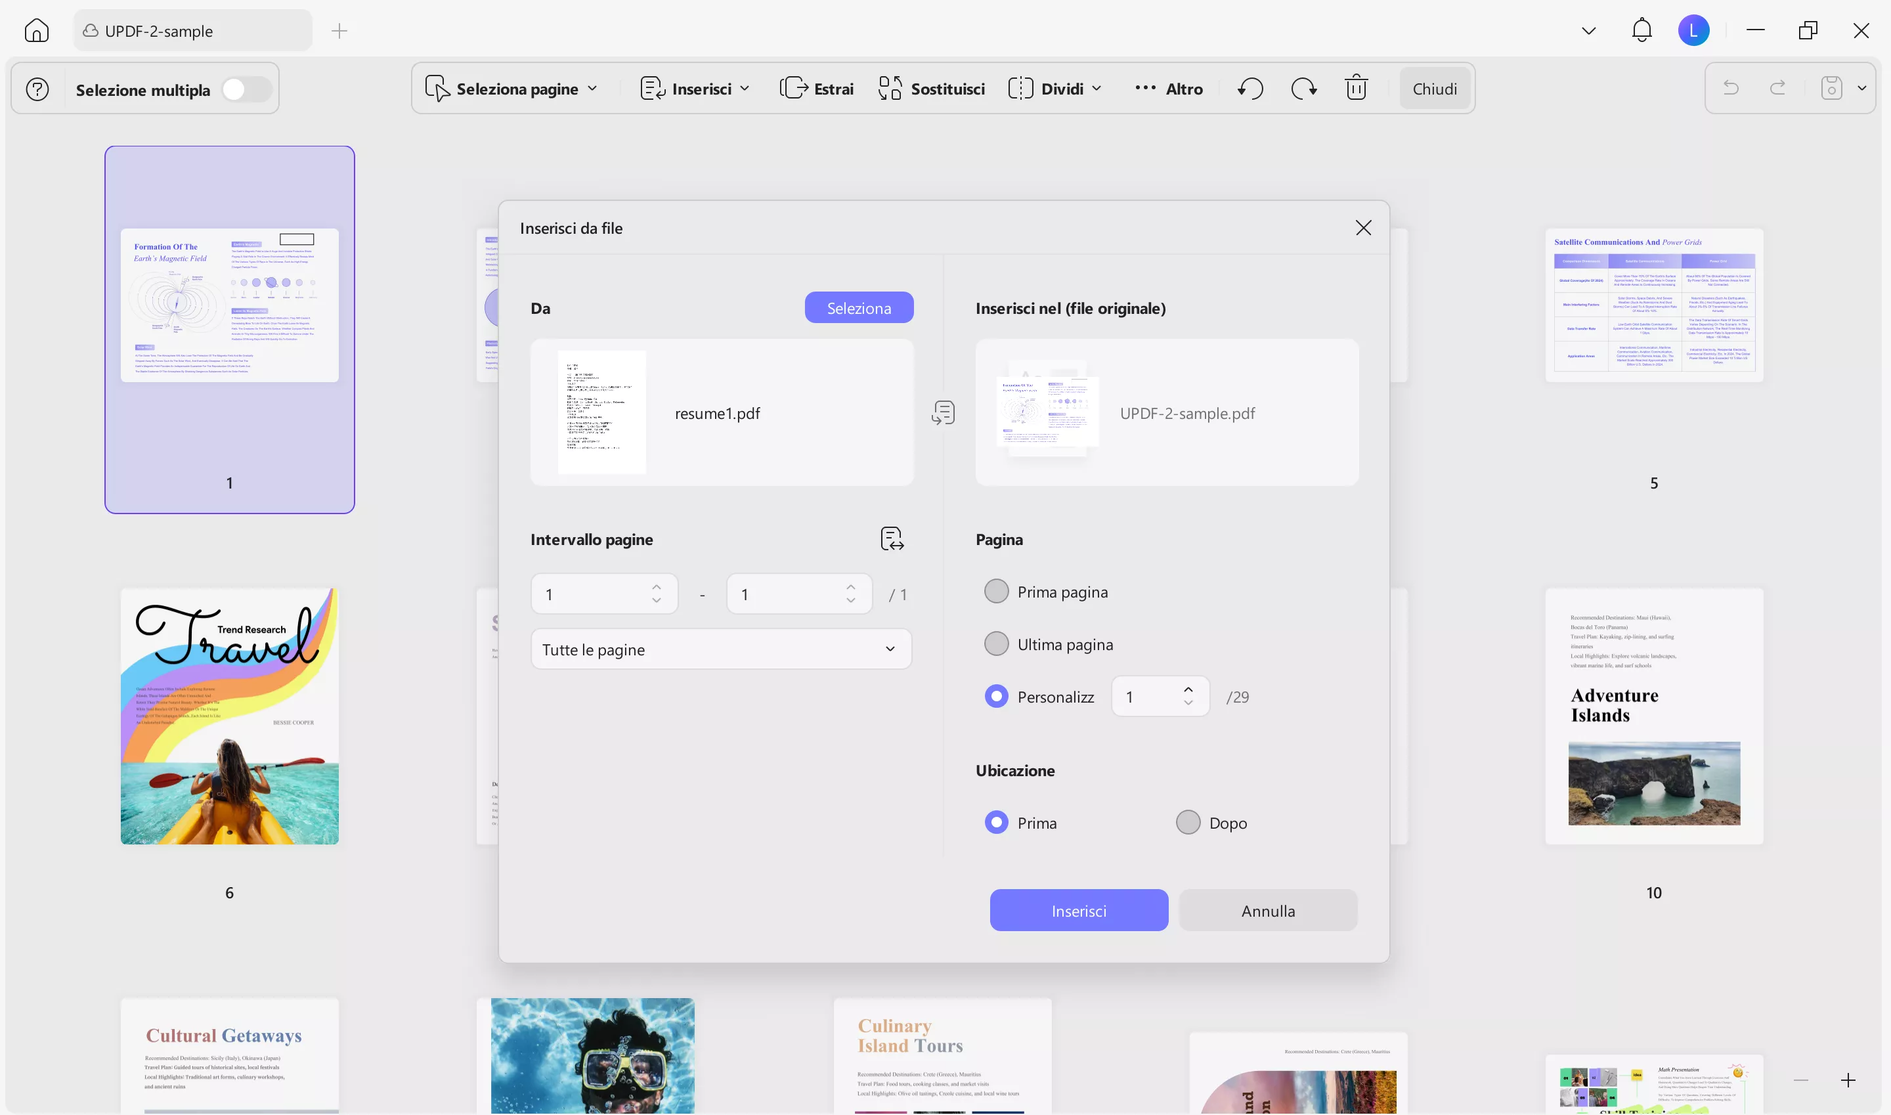Toggle Selezione multipla switch
This screenshot has height=1115, width=1891.
coord(246,89)
